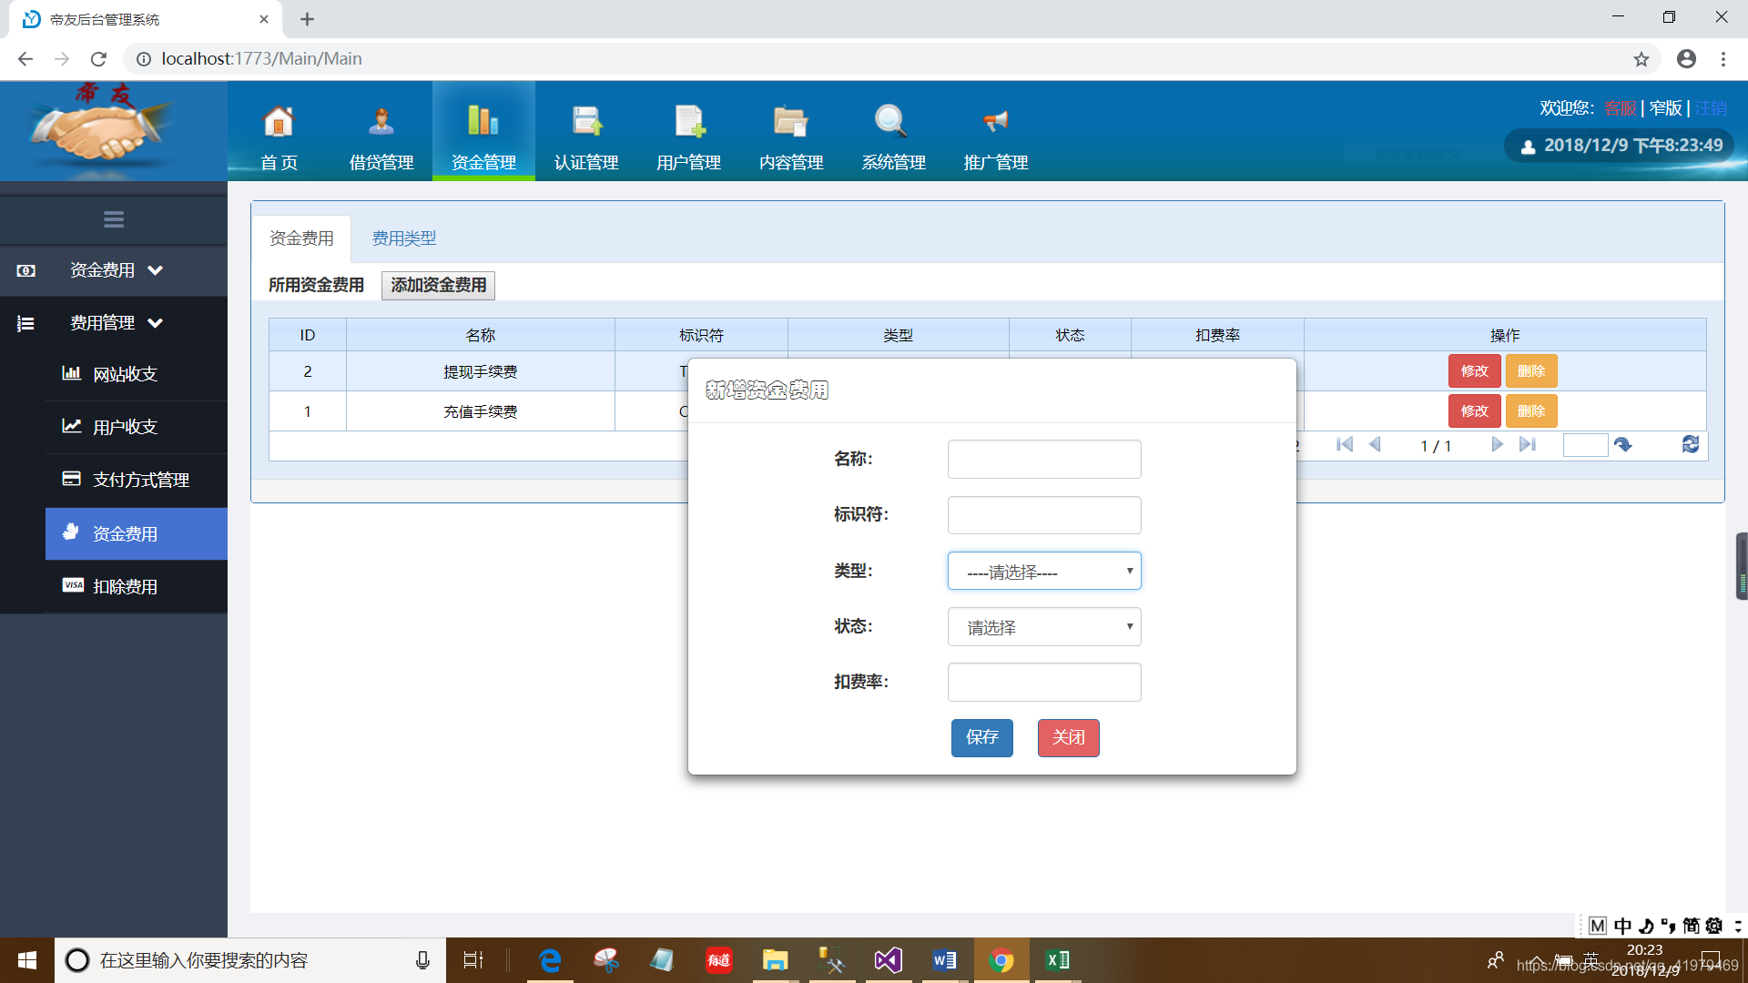Open Chrome from the taskbar

(1001, 960)
